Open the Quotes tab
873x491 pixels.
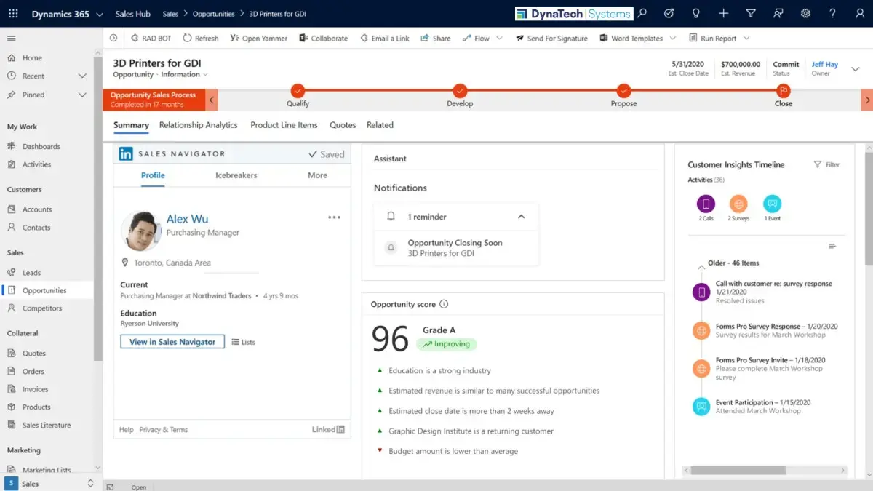pos(343,125)
